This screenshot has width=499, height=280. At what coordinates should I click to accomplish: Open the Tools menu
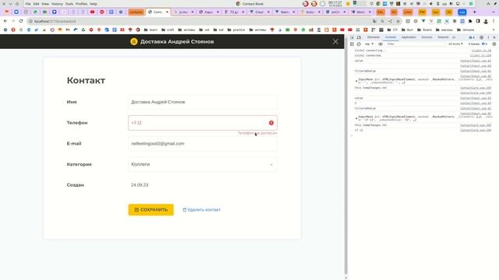pyautogui.click(x=69, y=4)
